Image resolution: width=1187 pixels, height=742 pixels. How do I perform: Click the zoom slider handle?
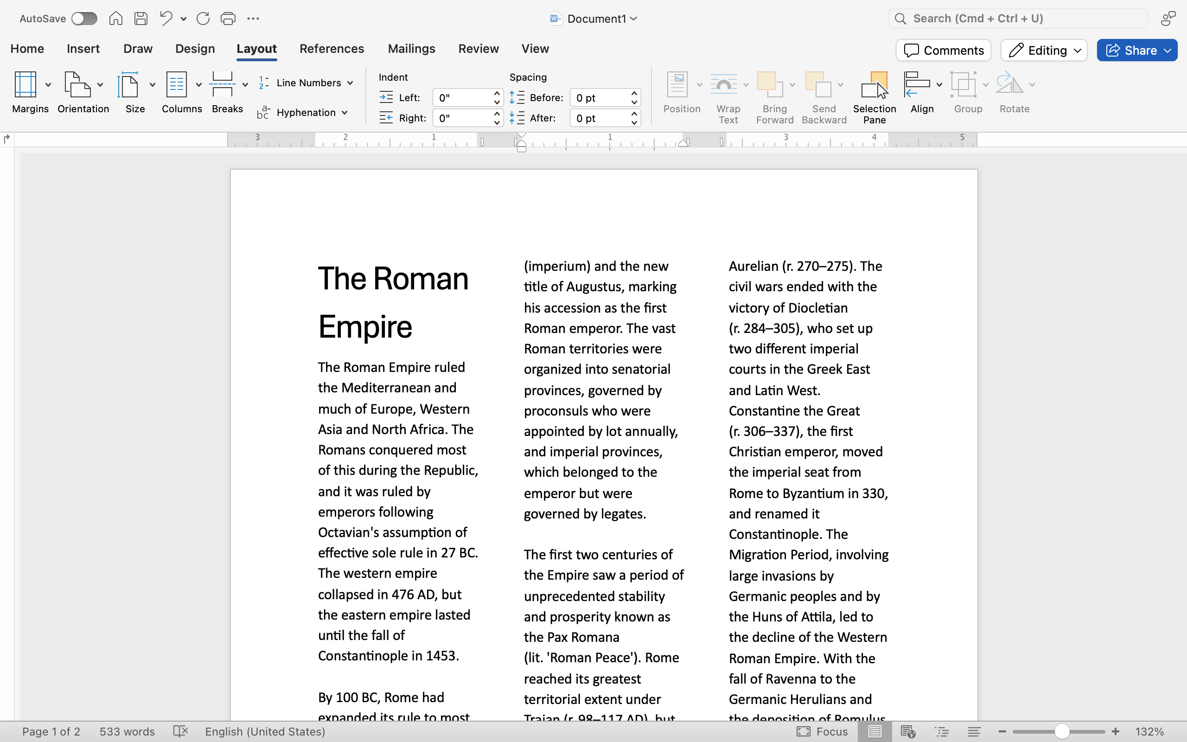tap(1061, 732)
